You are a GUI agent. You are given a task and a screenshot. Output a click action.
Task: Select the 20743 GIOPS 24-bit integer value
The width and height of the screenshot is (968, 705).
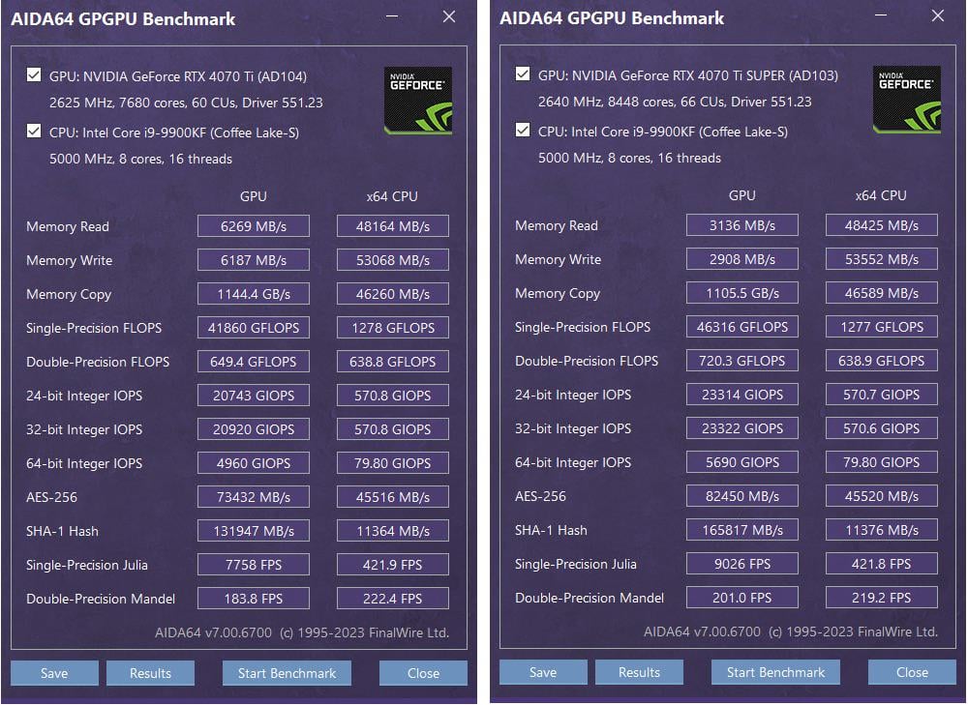(x=253, y=396)
